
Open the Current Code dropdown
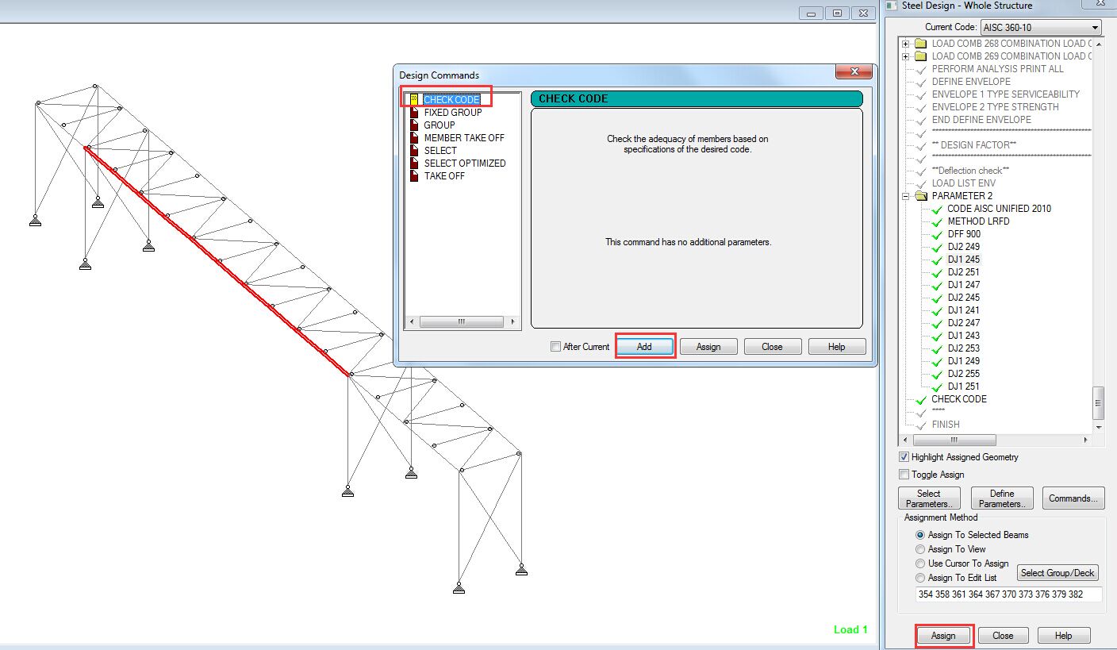[x=1095, y=27]
